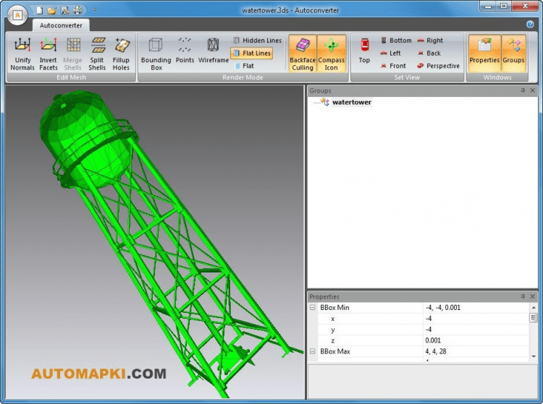This screenshot has height=404, width=543.
Task: Click the BBox Min x value field
Action: tap(476, 319)
